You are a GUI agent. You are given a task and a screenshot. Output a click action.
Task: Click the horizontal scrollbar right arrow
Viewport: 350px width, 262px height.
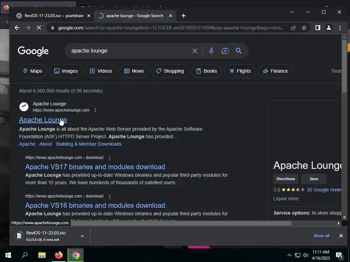tap(339, 223)
